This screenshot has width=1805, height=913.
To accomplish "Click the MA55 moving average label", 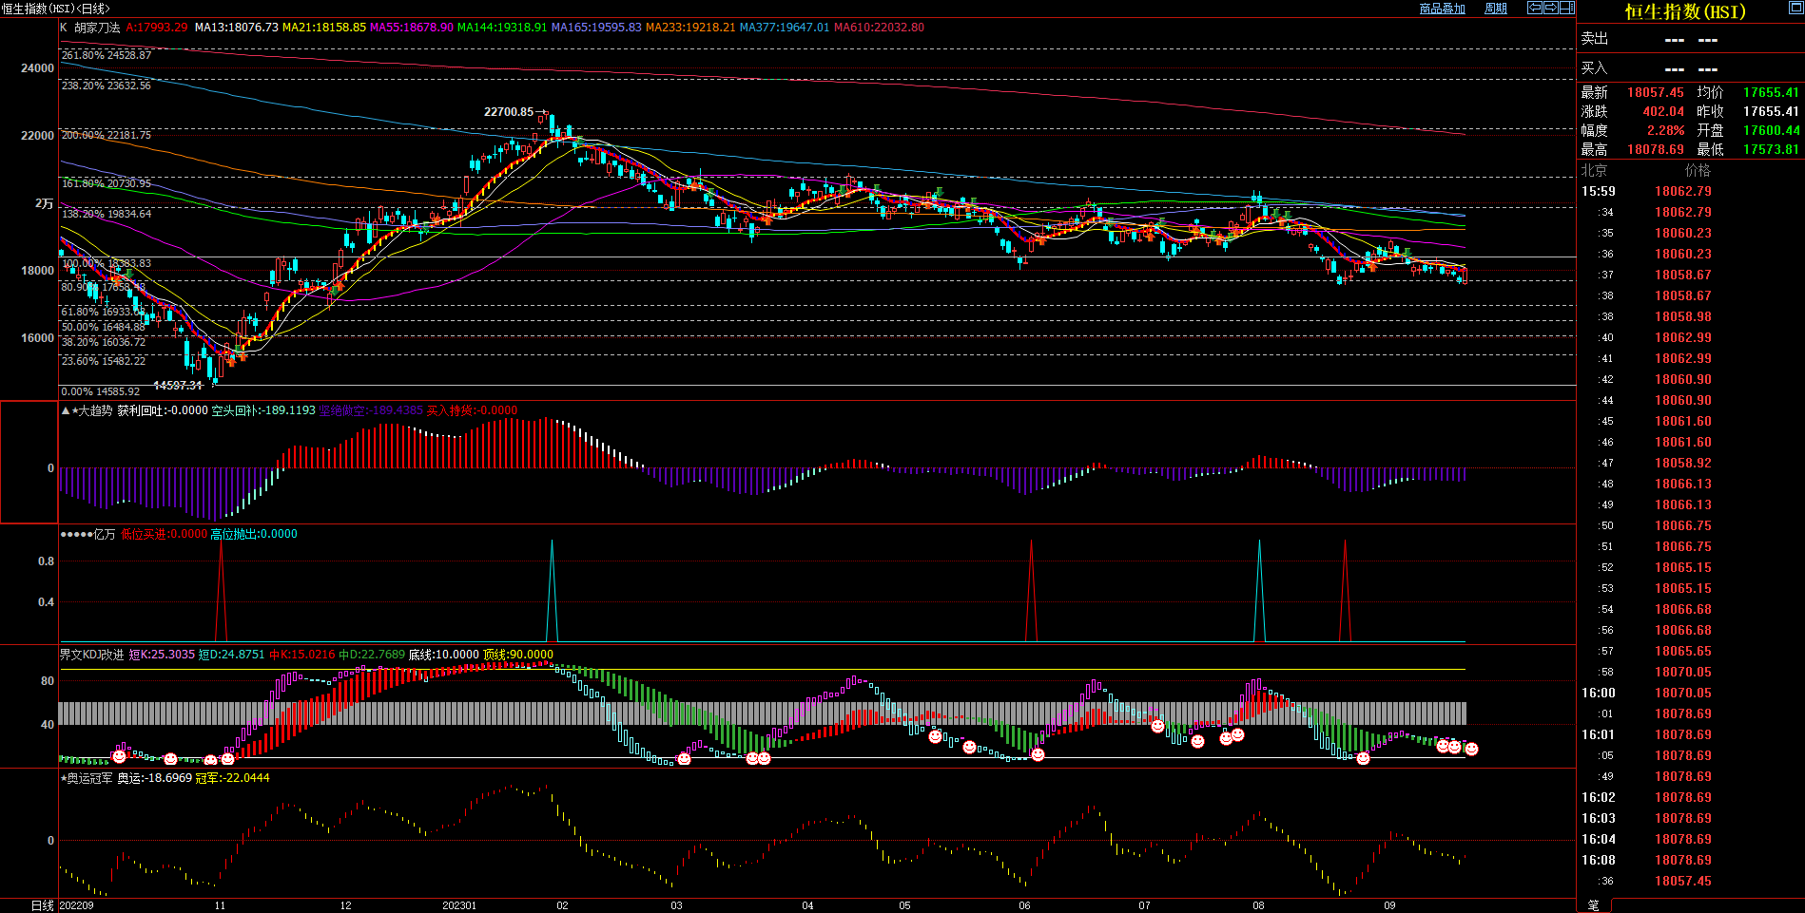I will click(x=411, y=28).
